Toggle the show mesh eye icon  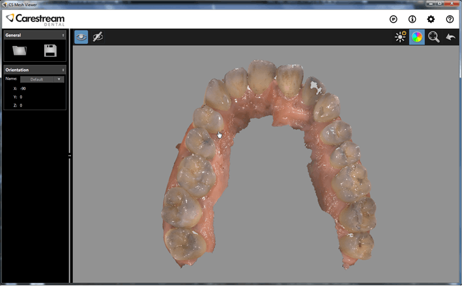point(81,37)
